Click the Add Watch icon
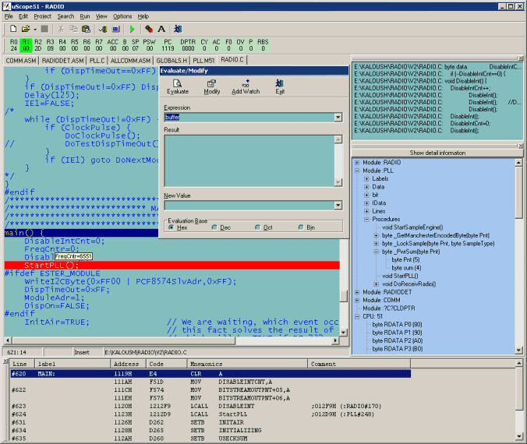The image size is (527, 444). tap(246, 83)
